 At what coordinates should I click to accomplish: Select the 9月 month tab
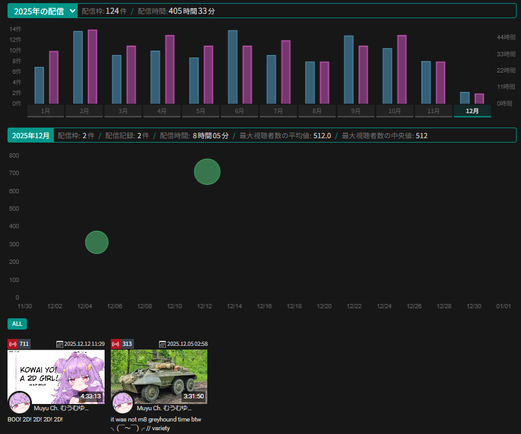coord(356,111)
